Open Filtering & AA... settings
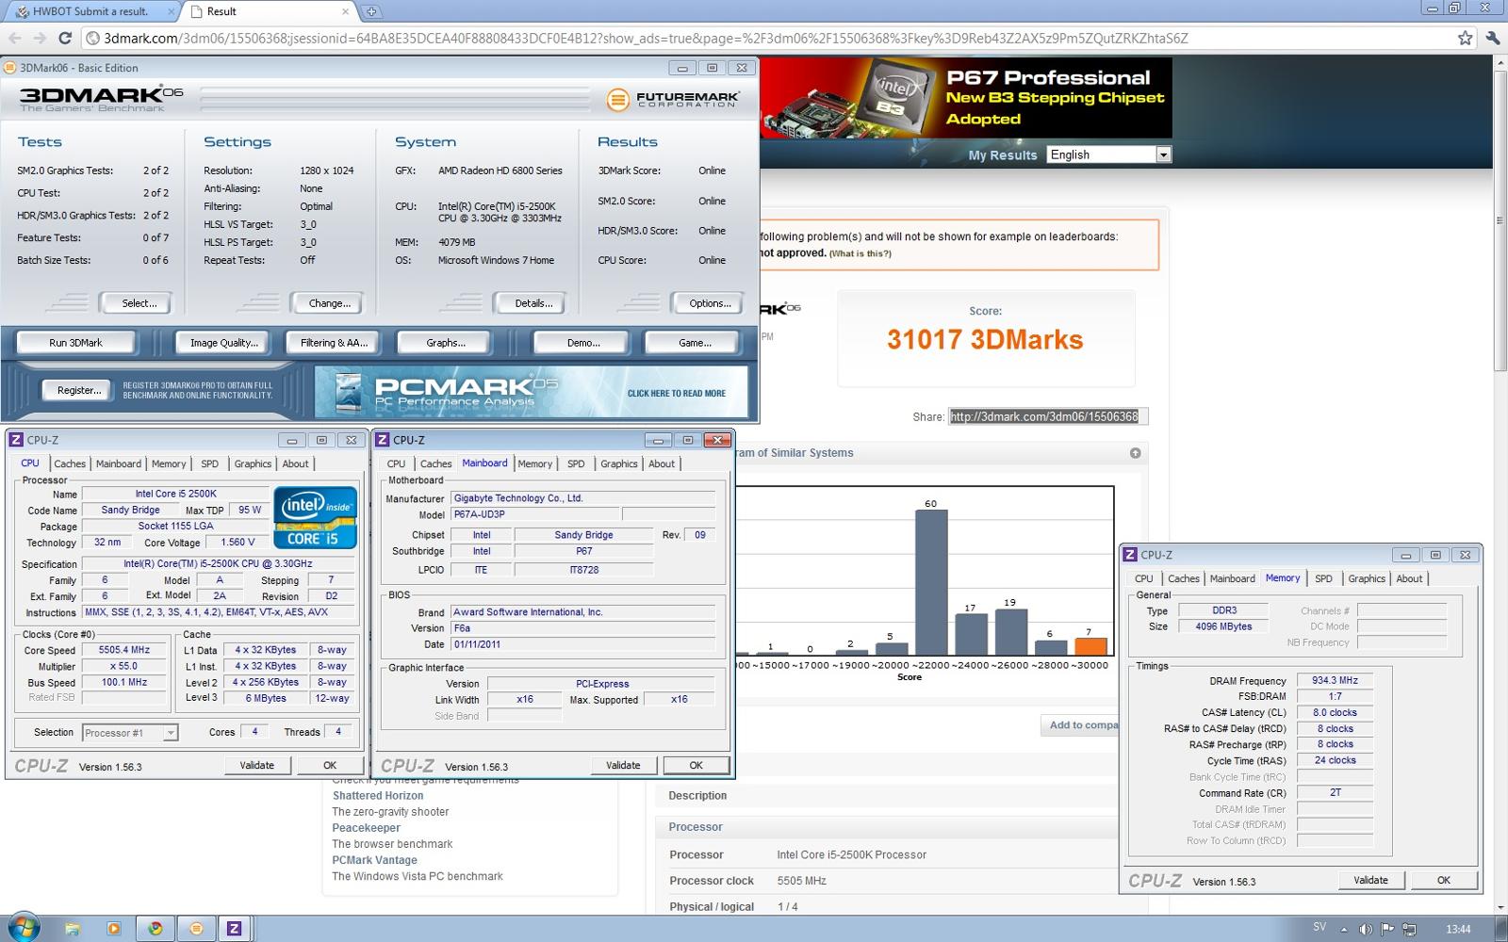The image size is (1508, 942). tap(334, 343)
